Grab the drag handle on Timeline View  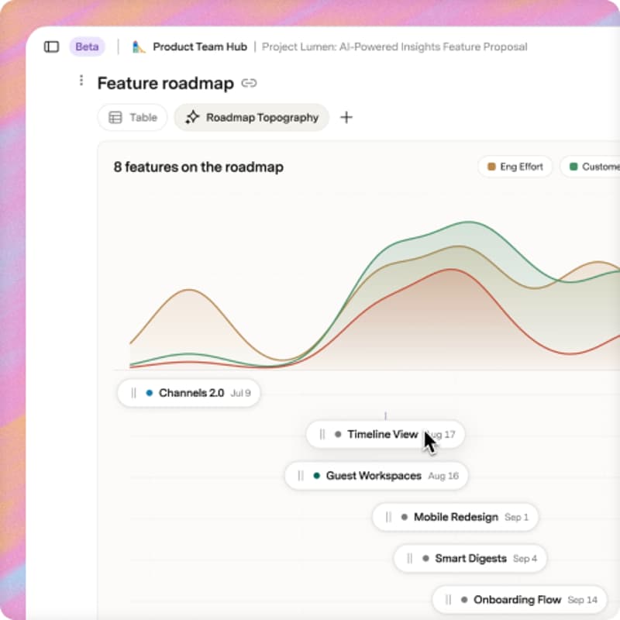[322, 434]
